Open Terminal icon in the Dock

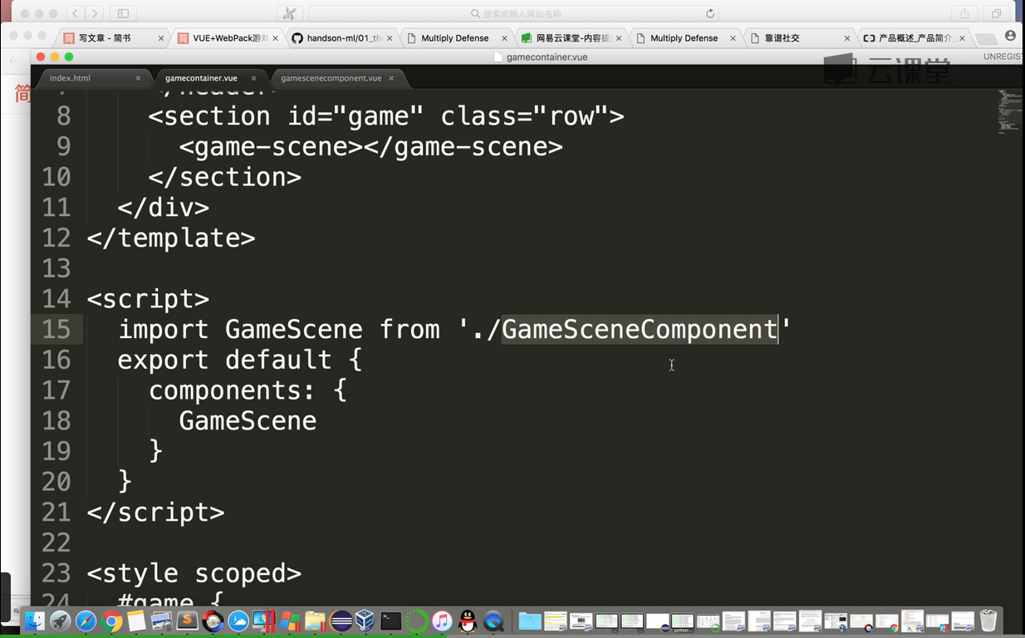point(391,621)
